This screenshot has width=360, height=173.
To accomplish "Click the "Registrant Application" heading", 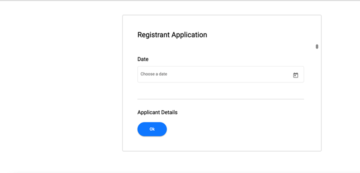I will click(x=172, y=35).
